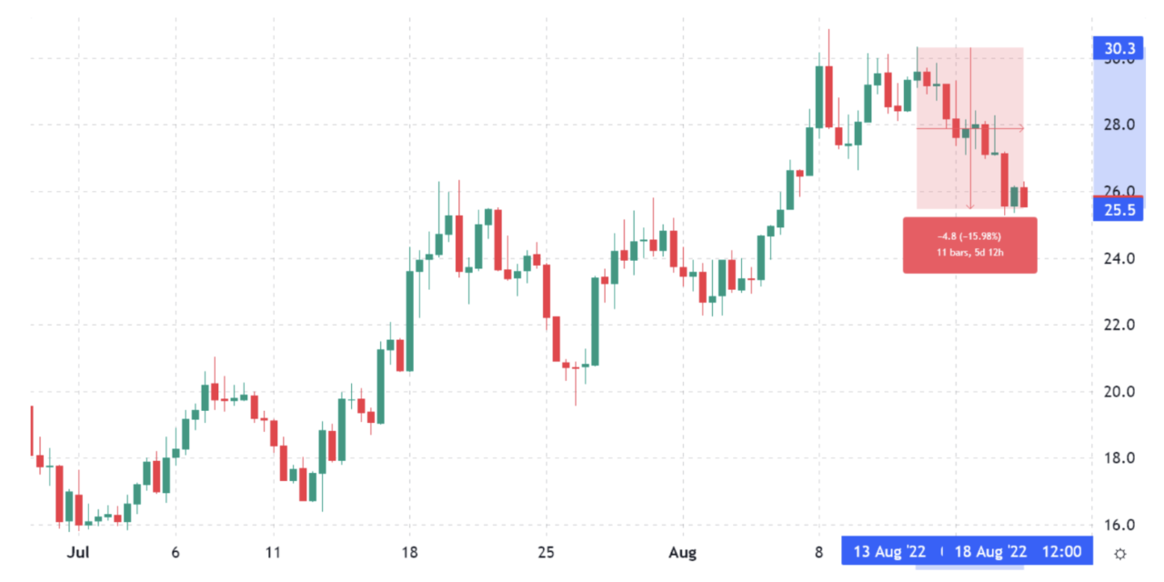1164x582 pixels.
Task: Click the blue 30.3 price label
Action: tap(1118, 48)
